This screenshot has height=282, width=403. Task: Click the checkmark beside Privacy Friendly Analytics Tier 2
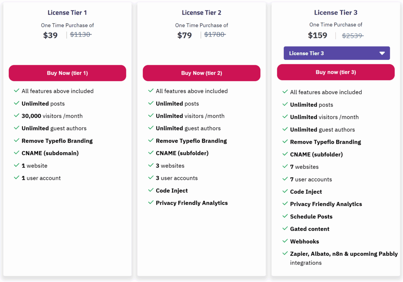tap(151, 203)
